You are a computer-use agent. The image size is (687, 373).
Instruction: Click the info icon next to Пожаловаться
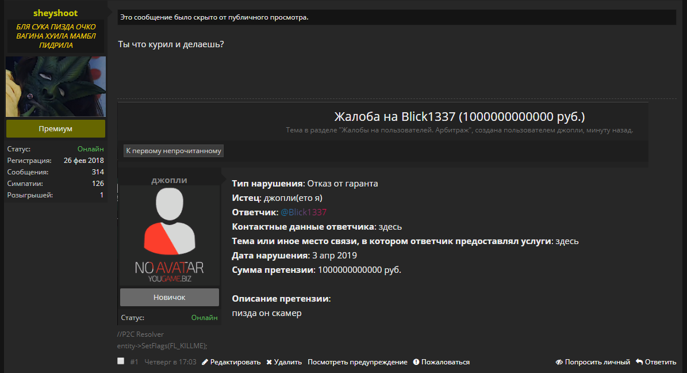pyautogui.click(x=416, y=361)
